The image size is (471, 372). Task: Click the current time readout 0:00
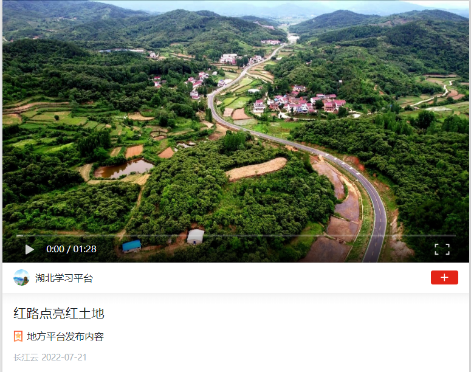[x=55, y=249]
